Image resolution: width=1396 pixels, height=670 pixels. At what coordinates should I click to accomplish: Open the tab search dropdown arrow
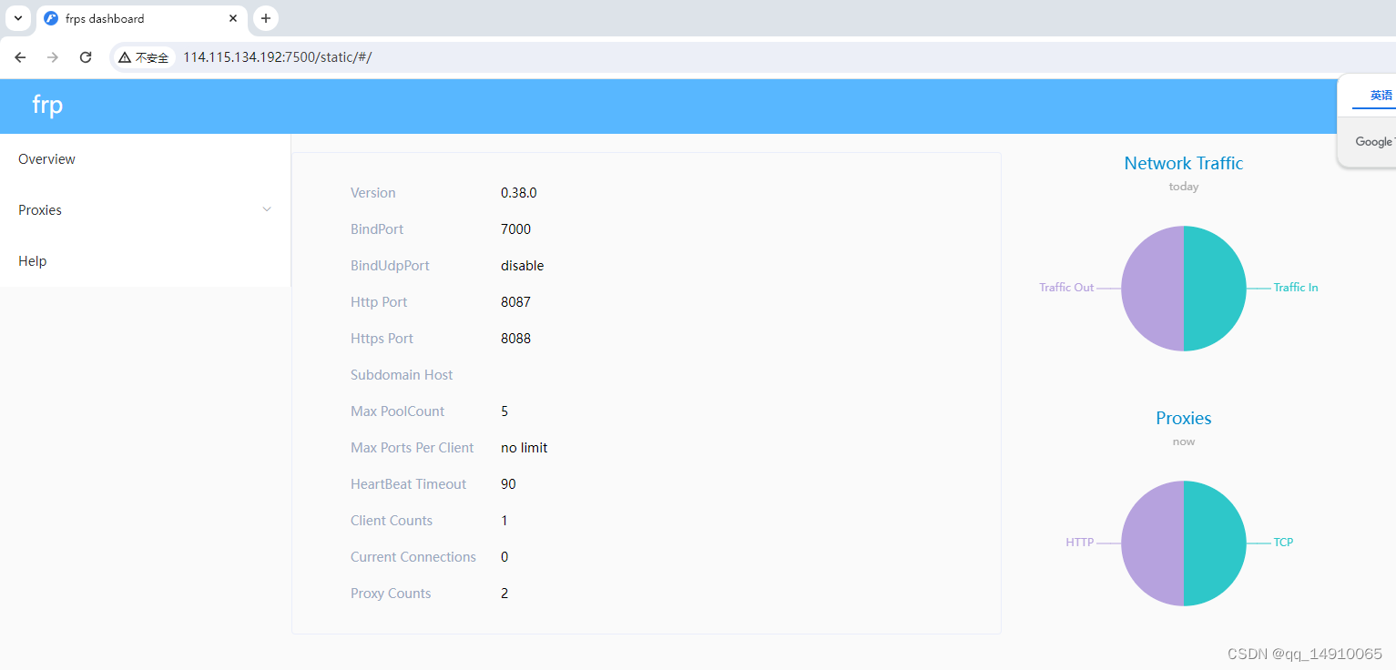(x=18, y=18)
